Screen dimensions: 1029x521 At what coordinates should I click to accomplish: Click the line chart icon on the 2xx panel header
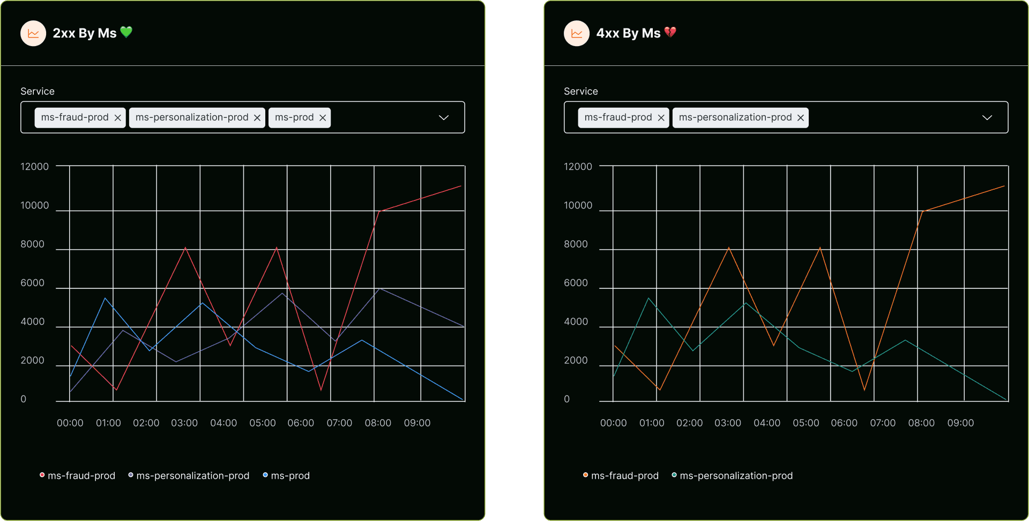(x=33, y=33)
